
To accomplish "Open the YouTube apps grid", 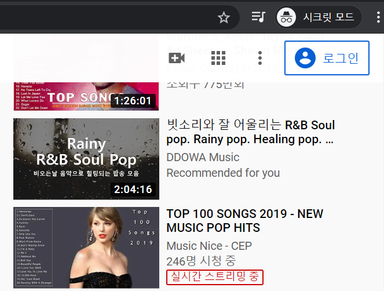I will point(218,58).
